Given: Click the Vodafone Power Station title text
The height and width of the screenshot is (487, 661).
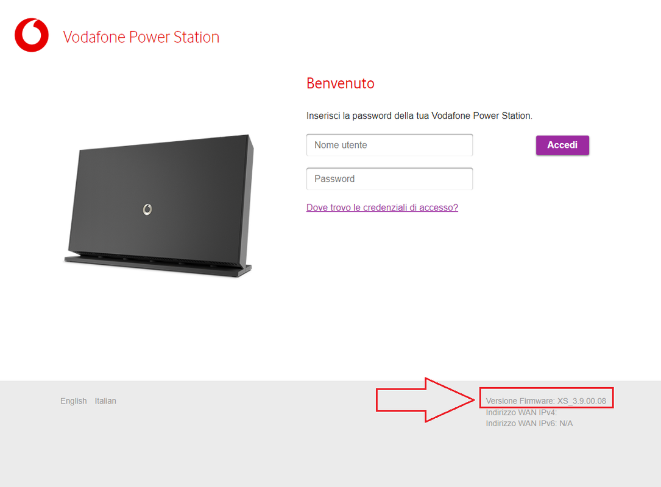Looking at the screenshot, I should tap(141, 37).
